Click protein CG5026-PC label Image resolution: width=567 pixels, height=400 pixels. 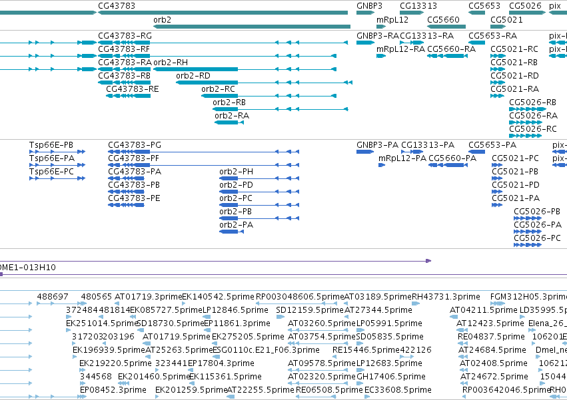[537, 238]
